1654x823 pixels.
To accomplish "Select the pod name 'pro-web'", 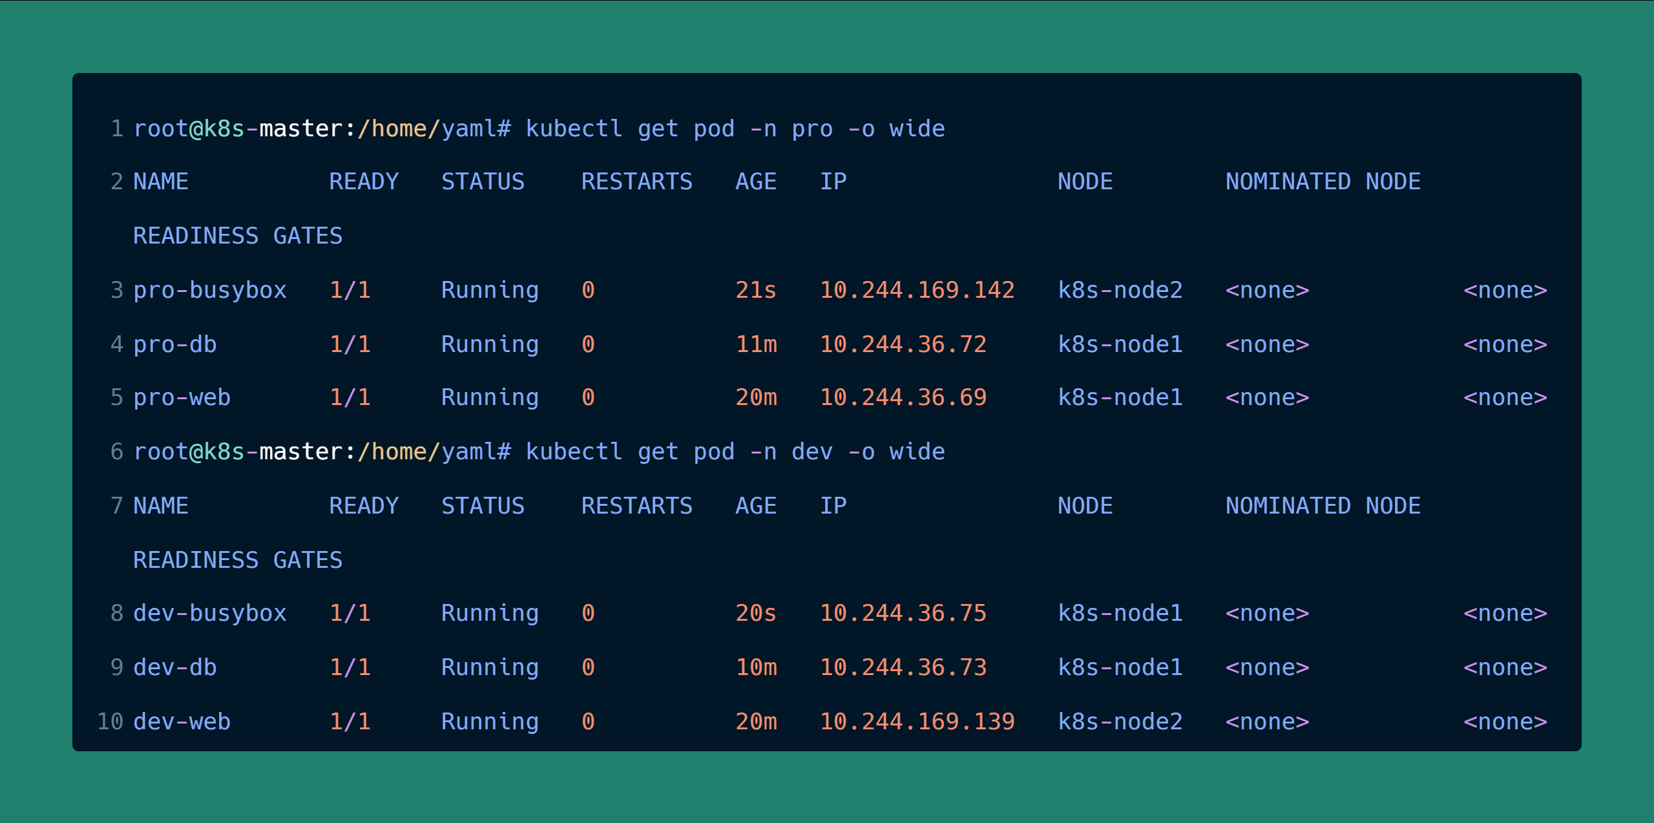I will pyautogui.click(x=182, y=397).
